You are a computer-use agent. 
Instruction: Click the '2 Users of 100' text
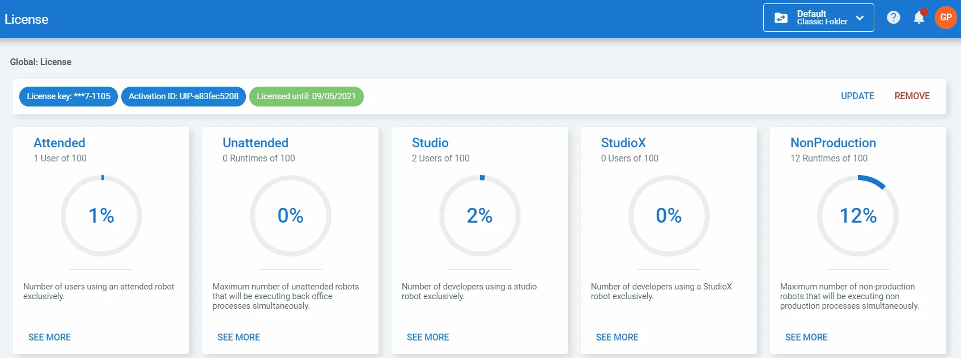pyautogui.click(x=441, y=159)
